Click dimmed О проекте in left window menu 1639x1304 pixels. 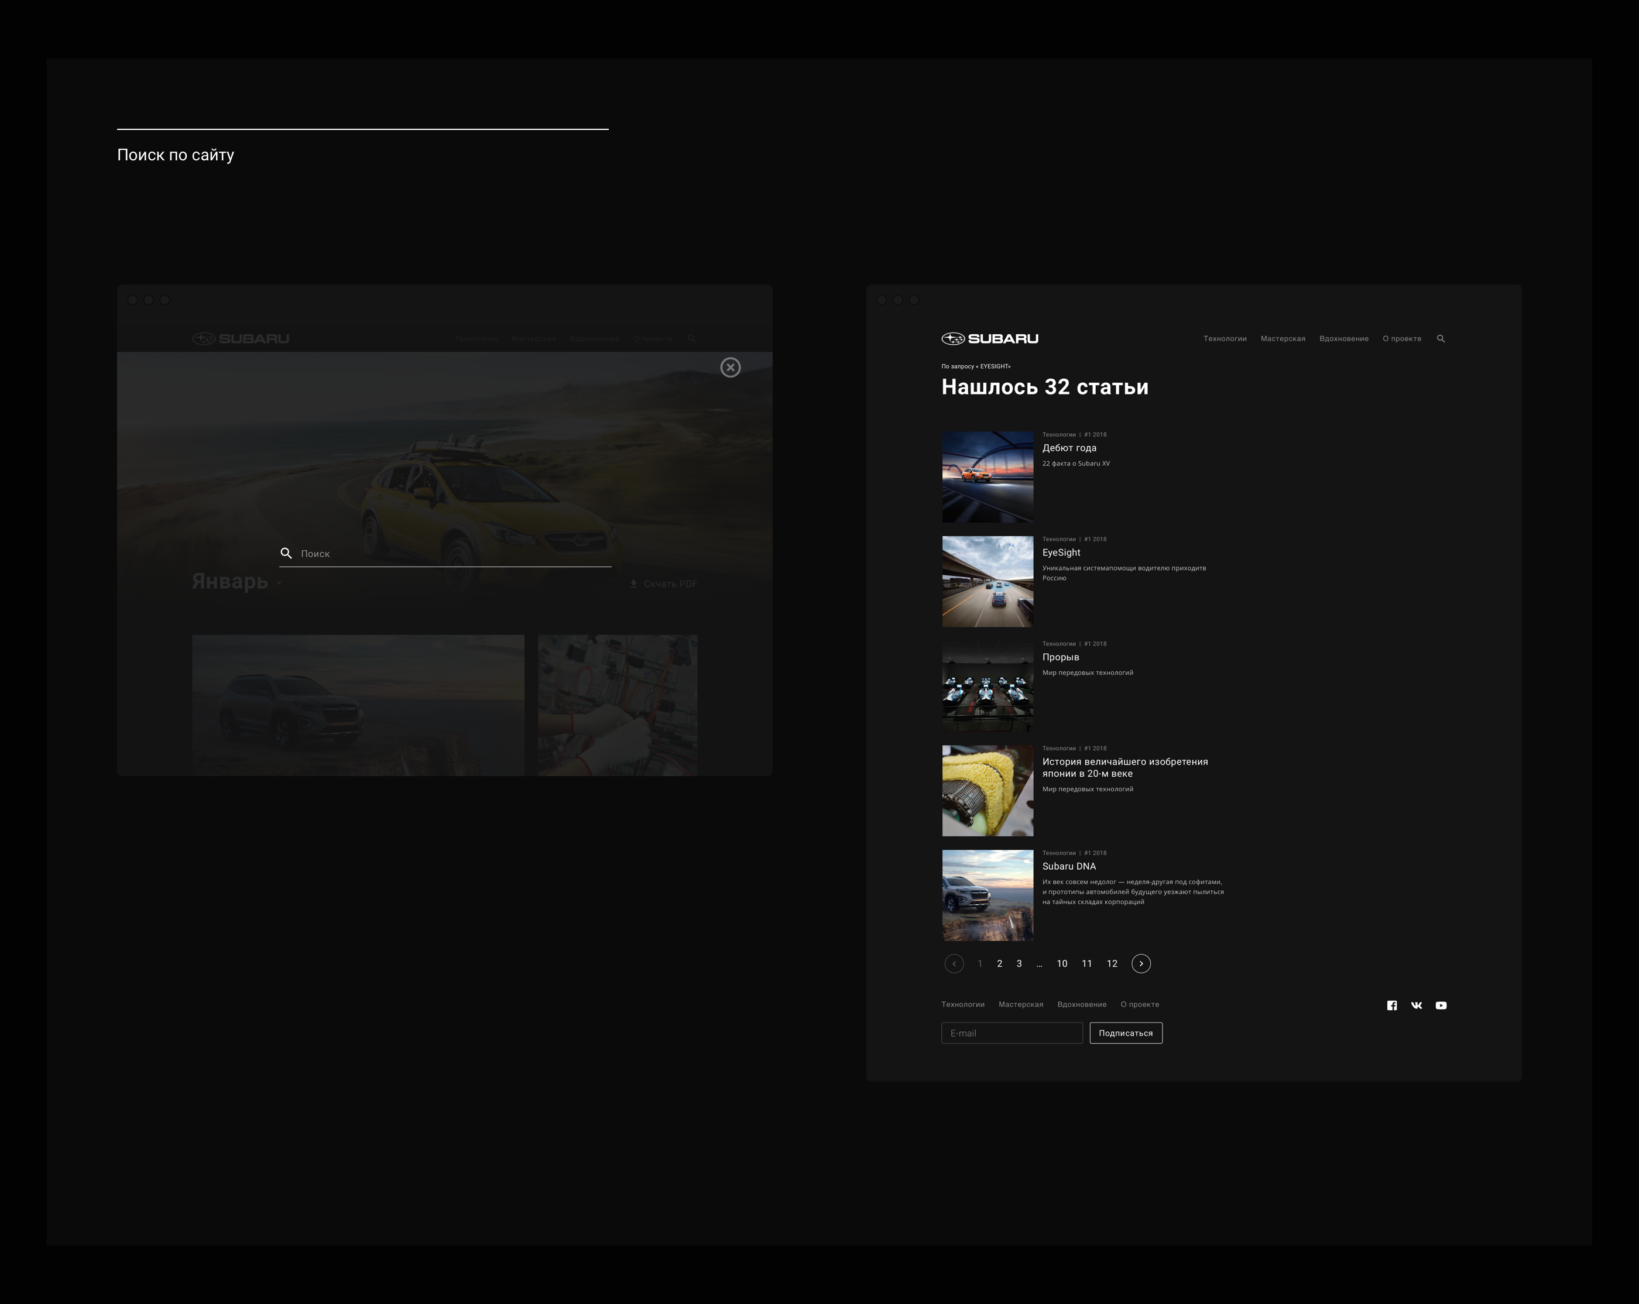click(x=653, y=339)
